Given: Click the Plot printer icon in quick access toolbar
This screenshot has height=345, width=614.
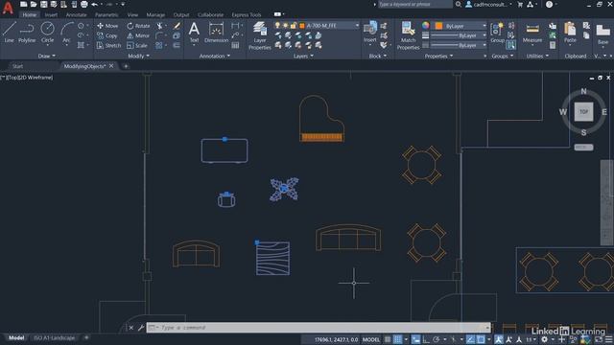Looking at the screenshot, I should pos(83,4).
